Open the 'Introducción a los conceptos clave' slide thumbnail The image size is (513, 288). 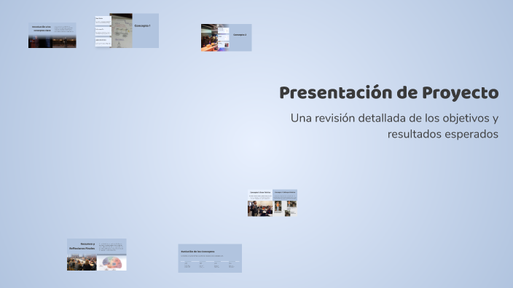52,35
